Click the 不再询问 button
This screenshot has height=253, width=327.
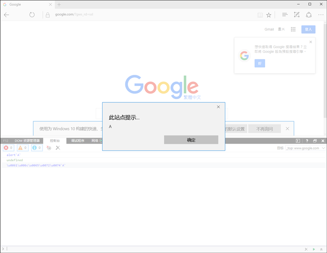pyautogui.click(x=264, y=129)
